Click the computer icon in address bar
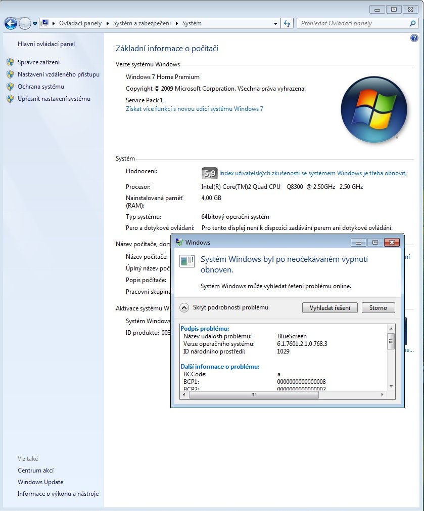Viewport: 424px width, 511px height. coord(44,23)
